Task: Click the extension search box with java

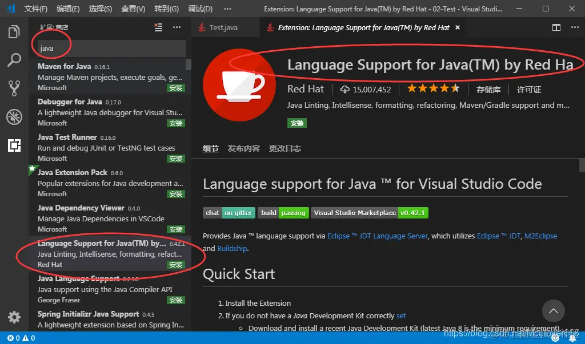Action: click(x=112, y=48)
